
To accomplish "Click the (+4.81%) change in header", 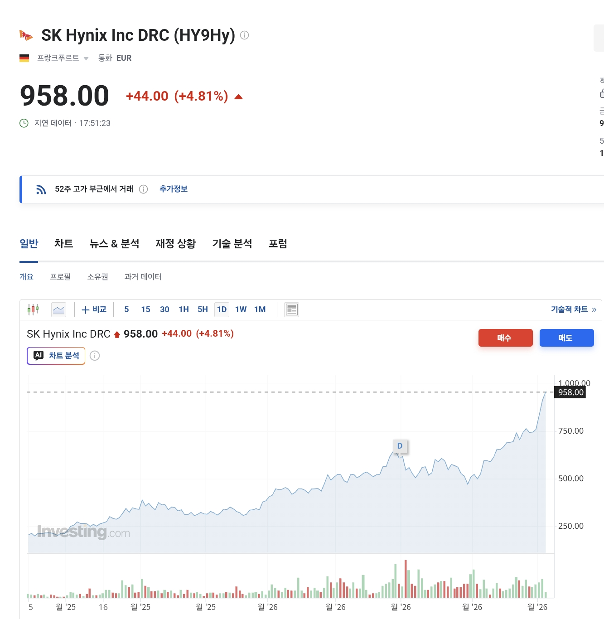I will click(x=201, y=96).
